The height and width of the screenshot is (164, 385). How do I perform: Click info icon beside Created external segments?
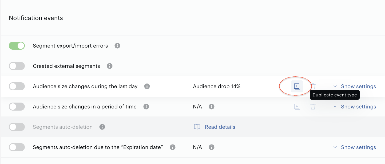110,66
